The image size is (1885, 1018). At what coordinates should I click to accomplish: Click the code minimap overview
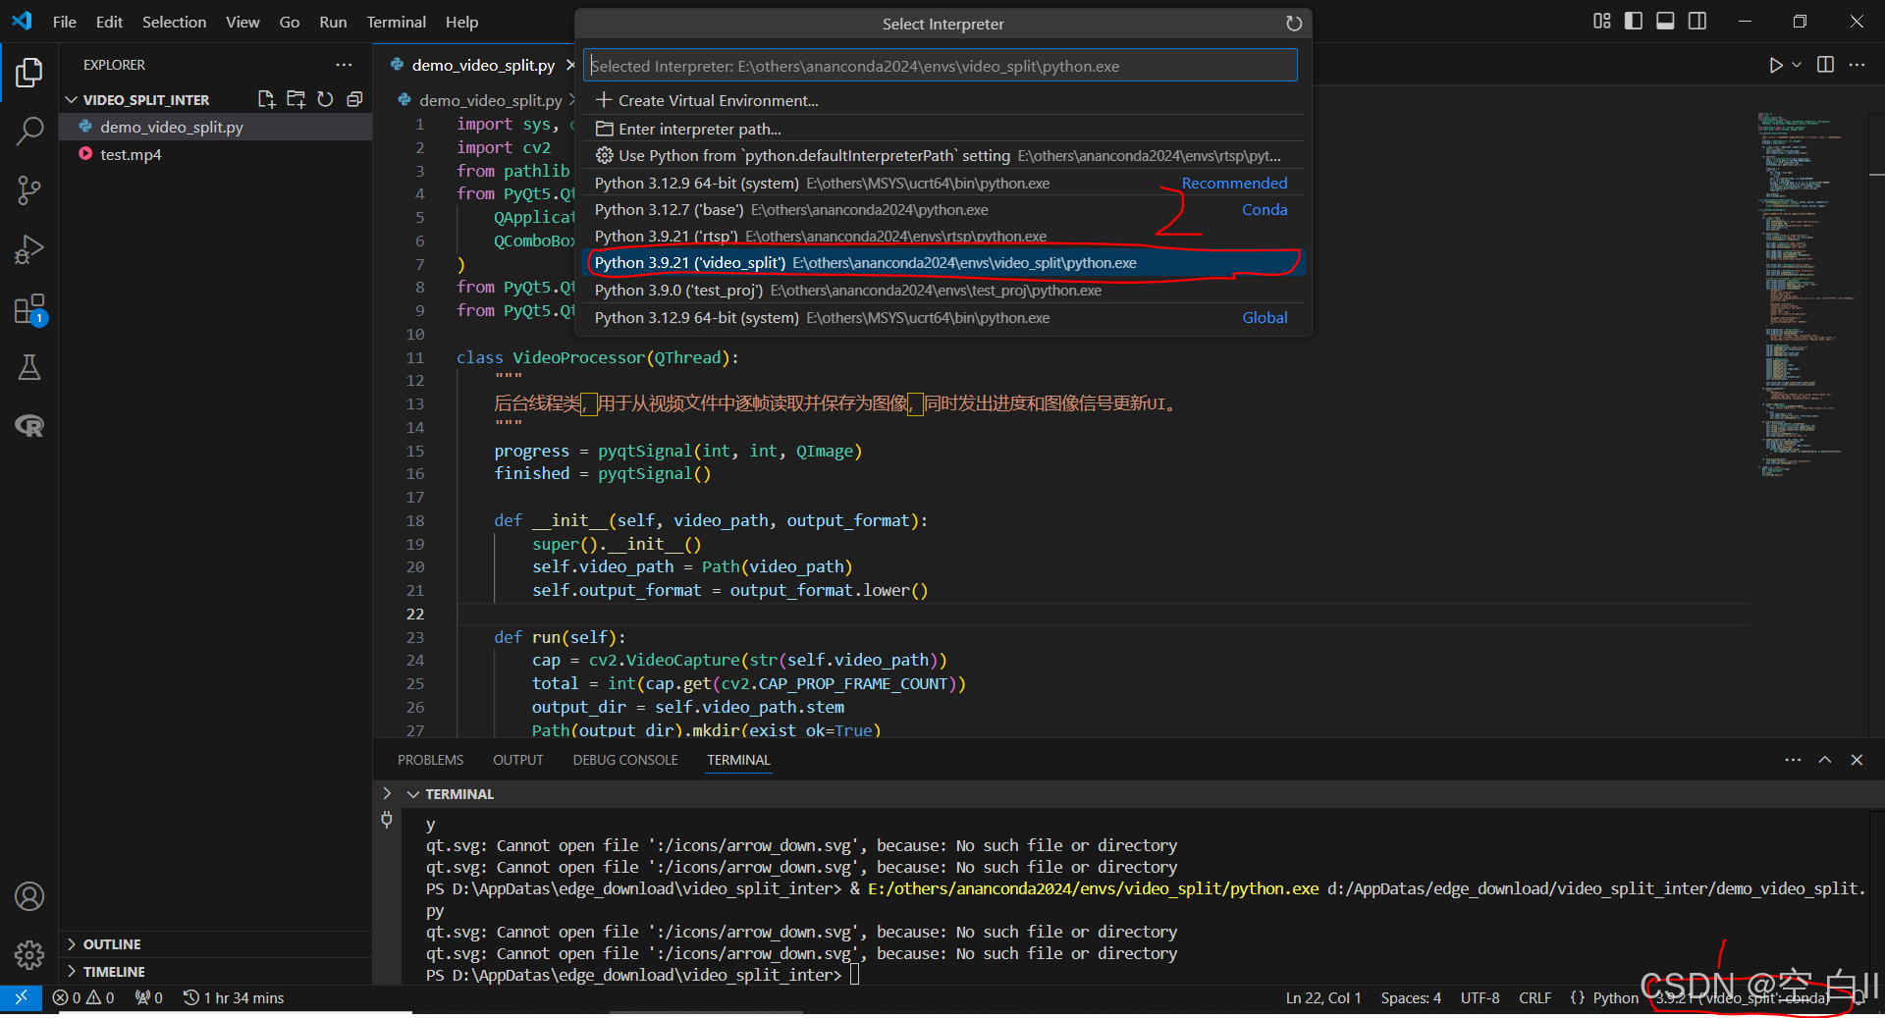[x=1806, y=295]
